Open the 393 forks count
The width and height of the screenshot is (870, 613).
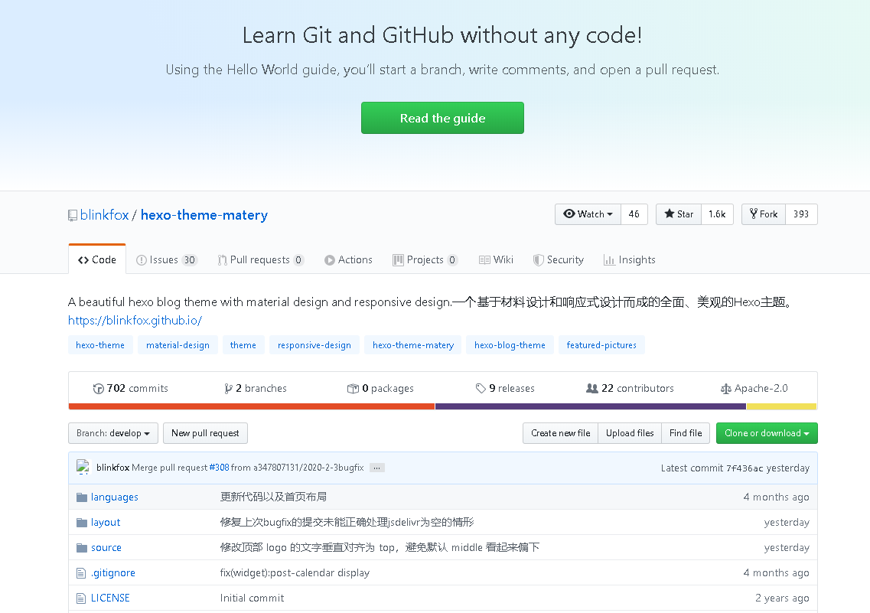801,214
